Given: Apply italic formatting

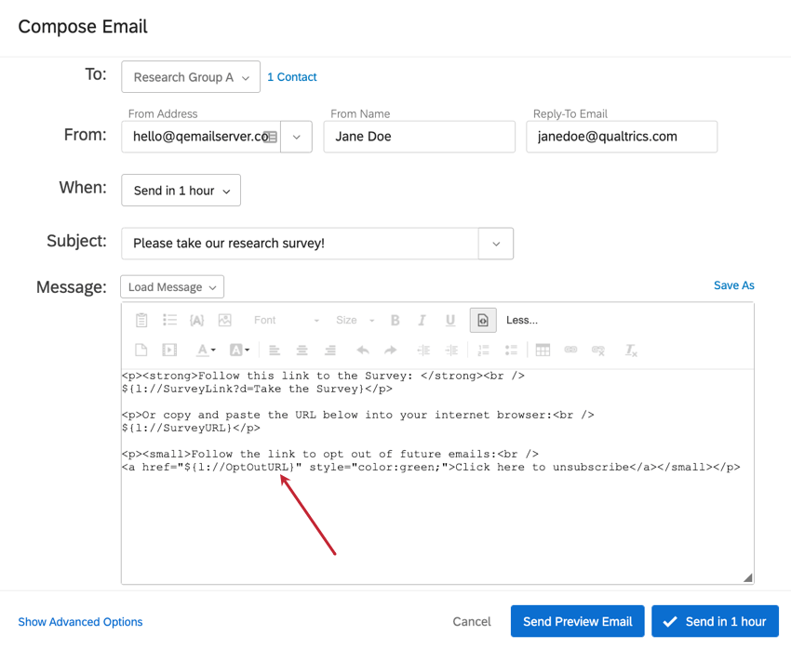Looking at the screenshot, I should click(x=422, y=319).
